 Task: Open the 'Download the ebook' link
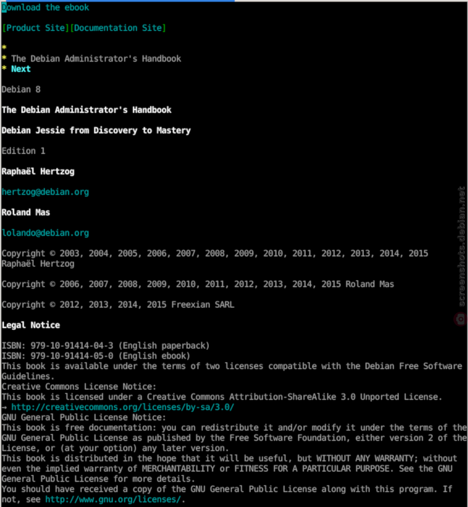[45, 8]
